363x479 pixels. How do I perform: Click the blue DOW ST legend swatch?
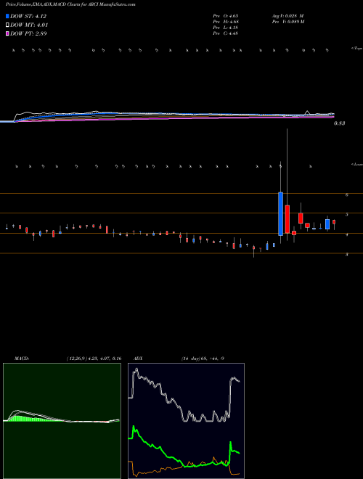[7, 16]
